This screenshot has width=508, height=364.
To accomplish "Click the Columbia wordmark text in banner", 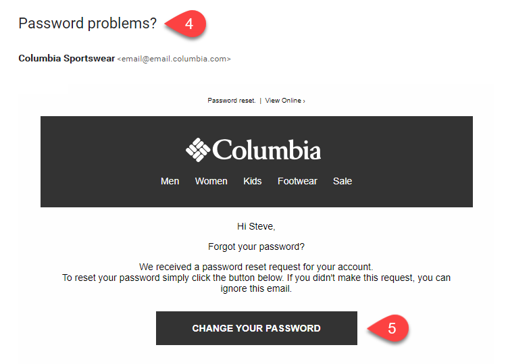I will click(x=266, y=149).
